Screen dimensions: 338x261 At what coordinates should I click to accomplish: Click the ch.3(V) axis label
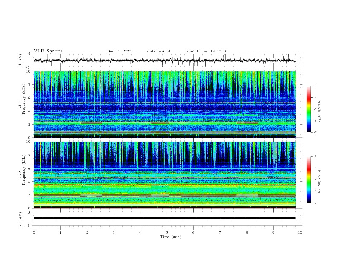(21, 218)
